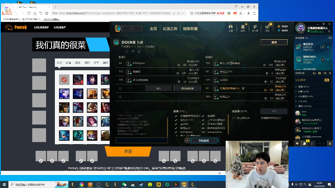335x188 pixels.
Task: Open the microphone voice icon at client bottom
Action: pos(312,144)
